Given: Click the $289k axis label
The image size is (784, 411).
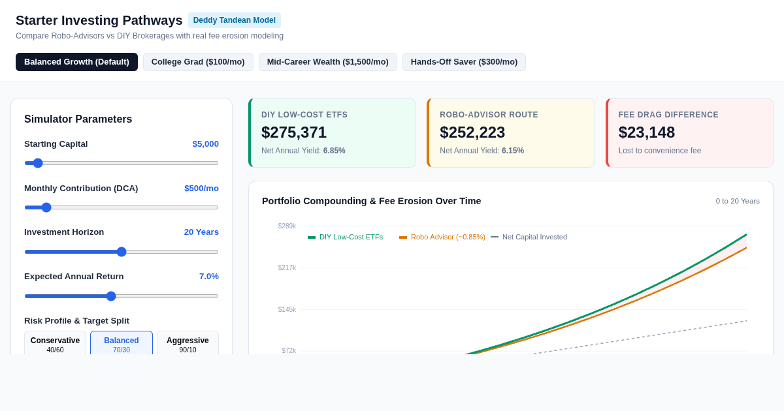Looking at the screenshot, I should (287, 226).
